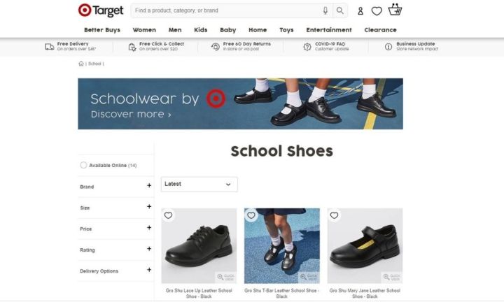Image resolution: width=504 pixels, height=302 pixels.
Task: Open the account profile icon
Action: coord(360,11)
